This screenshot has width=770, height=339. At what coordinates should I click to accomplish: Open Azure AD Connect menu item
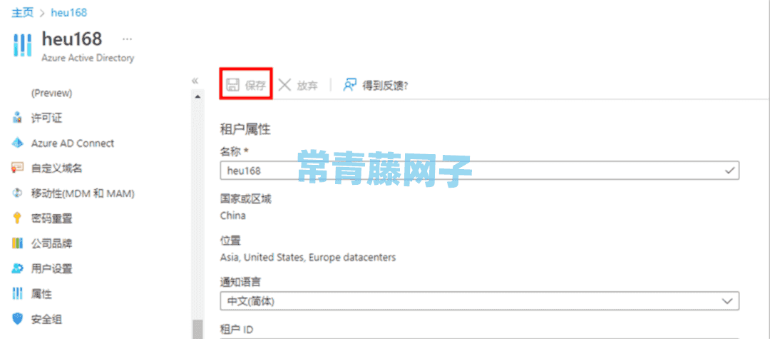tap(73, 143)
